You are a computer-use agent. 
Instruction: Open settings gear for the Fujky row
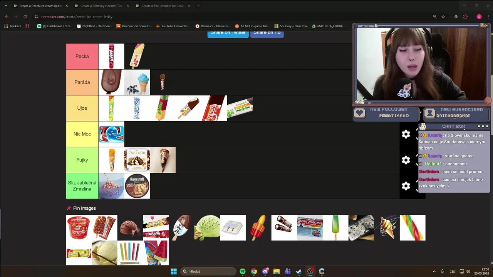[x=406, y=160]
